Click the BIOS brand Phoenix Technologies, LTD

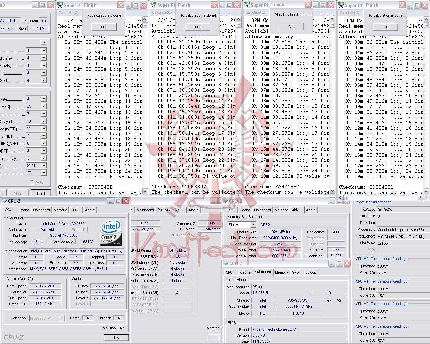(298, 330)
